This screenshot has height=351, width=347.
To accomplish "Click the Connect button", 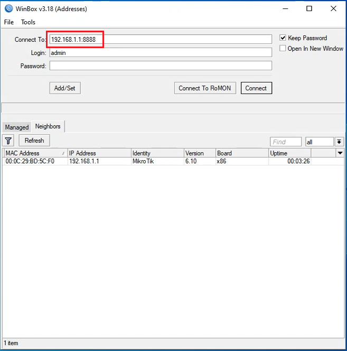I will click(x=256, y=88).
